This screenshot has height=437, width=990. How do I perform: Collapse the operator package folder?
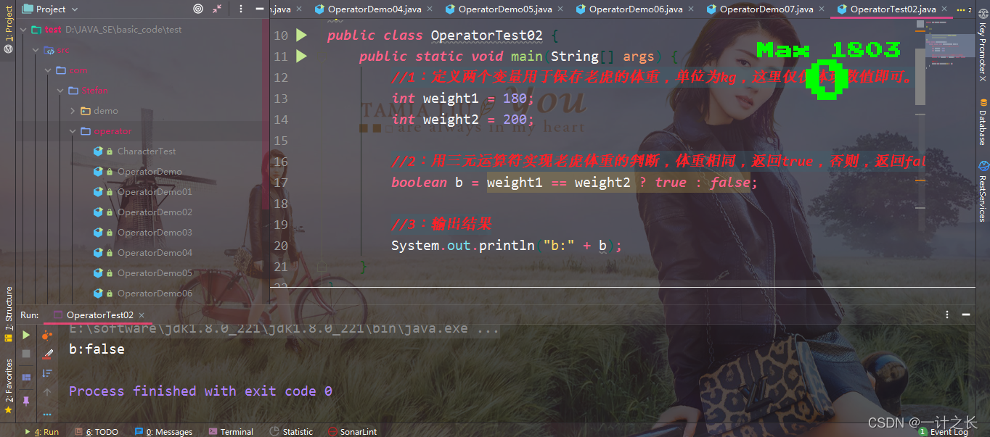pyautogui.click(x=73, y=131)
